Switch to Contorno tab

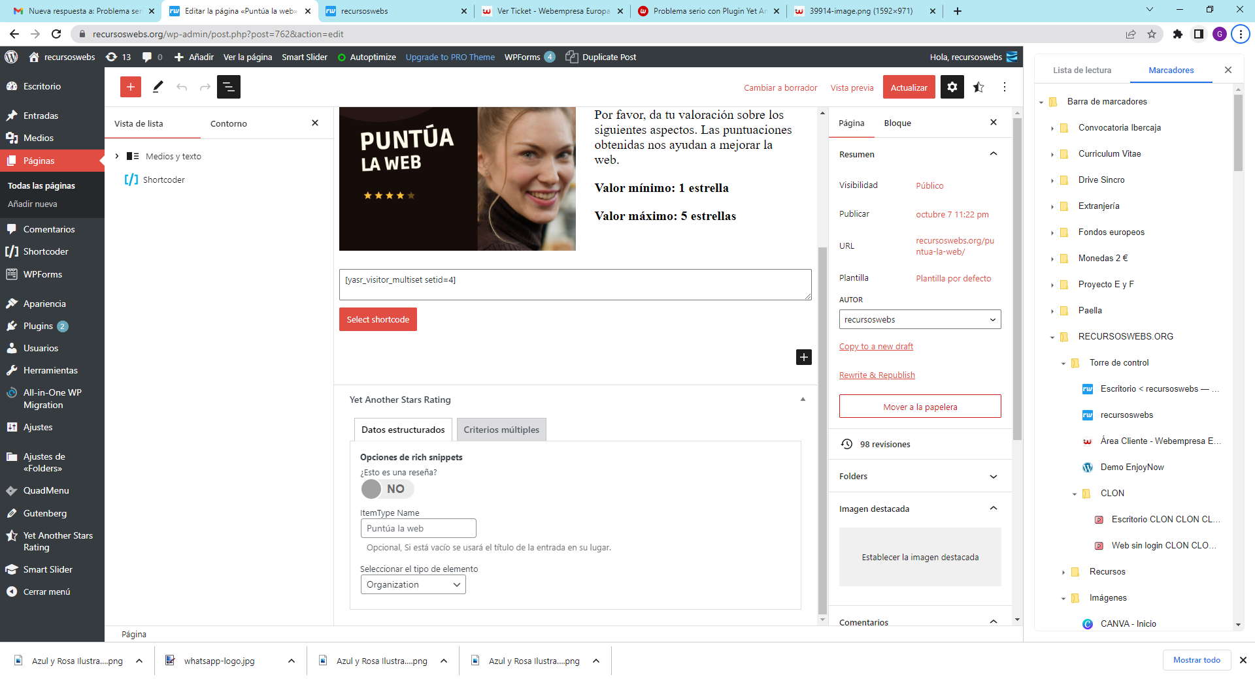pos(229,123)
